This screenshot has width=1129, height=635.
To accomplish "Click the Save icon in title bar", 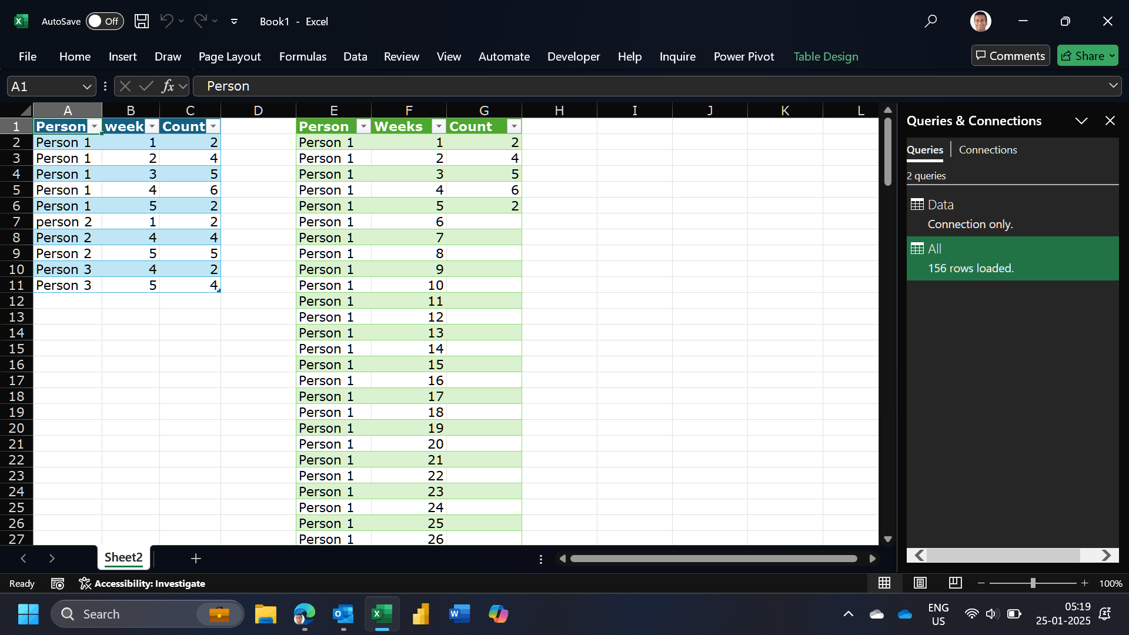I will click(x=142, y=21).
